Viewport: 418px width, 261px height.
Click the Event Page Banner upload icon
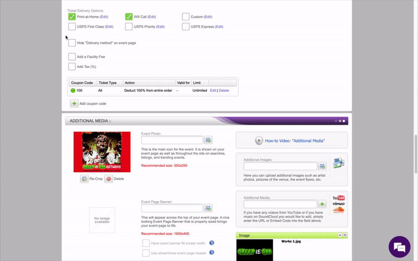click(x=208, y=208)
